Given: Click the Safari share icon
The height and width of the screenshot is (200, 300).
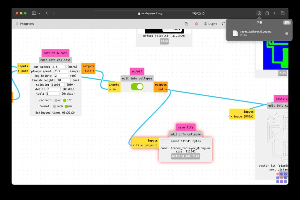Looking at the screenshot, I should (x=267, y=13).
